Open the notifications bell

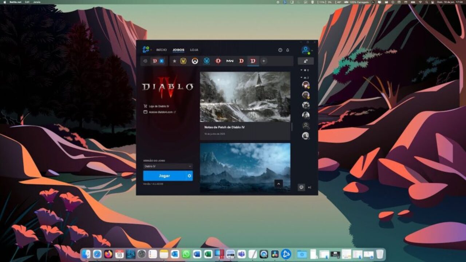point(288,50)
